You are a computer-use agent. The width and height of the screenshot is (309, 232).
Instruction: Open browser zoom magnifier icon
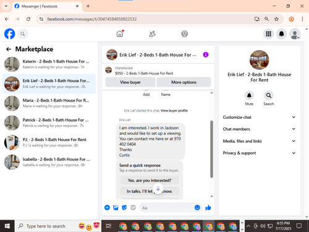coord(266,19)
